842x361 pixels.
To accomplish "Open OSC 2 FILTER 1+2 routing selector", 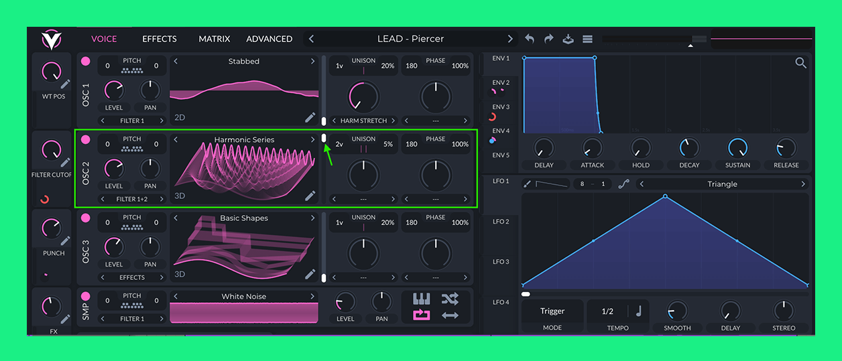I will [131, 199].
